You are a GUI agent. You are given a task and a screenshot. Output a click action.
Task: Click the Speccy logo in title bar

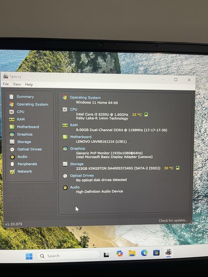coord(6,76)
